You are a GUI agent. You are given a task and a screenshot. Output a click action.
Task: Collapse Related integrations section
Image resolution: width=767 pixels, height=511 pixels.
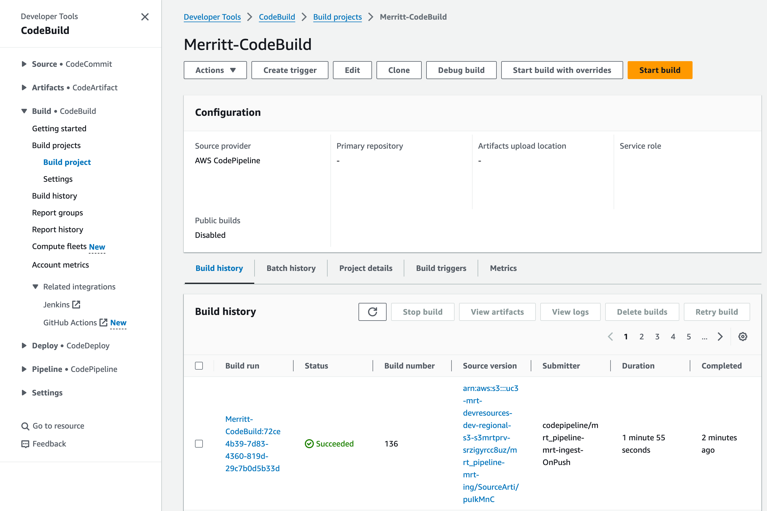coord(35,286)
